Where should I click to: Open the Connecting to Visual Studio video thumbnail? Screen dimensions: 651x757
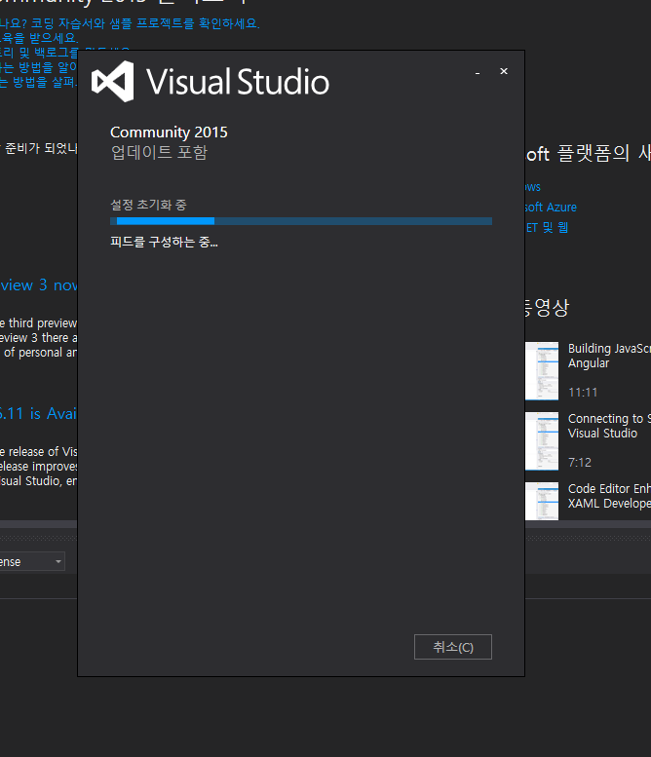[542, 440]
